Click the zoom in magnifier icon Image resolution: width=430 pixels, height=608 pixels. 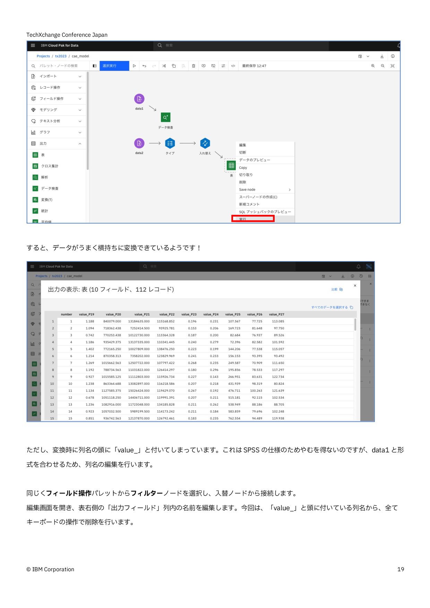coord(373,66)
